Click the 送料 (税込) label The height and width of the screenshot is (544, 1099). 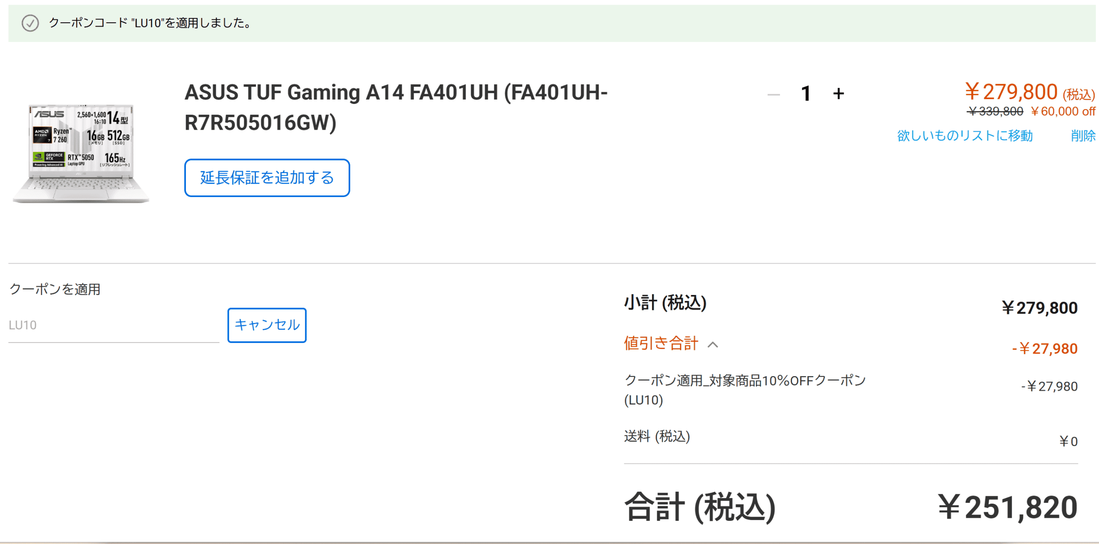[657, 436]
